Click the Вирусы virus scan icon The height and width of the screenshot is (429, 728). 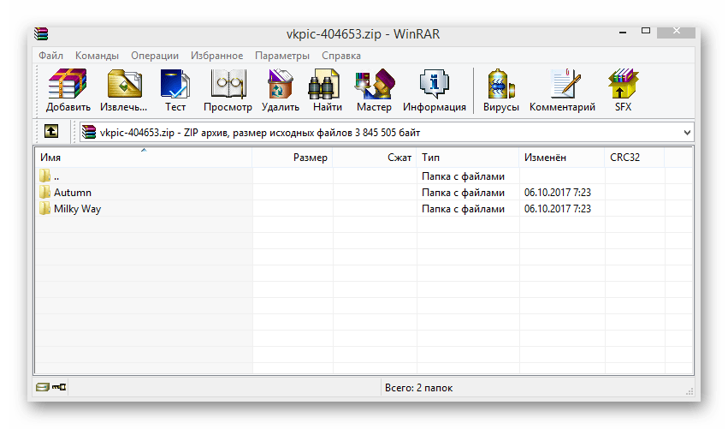(501, 91)
